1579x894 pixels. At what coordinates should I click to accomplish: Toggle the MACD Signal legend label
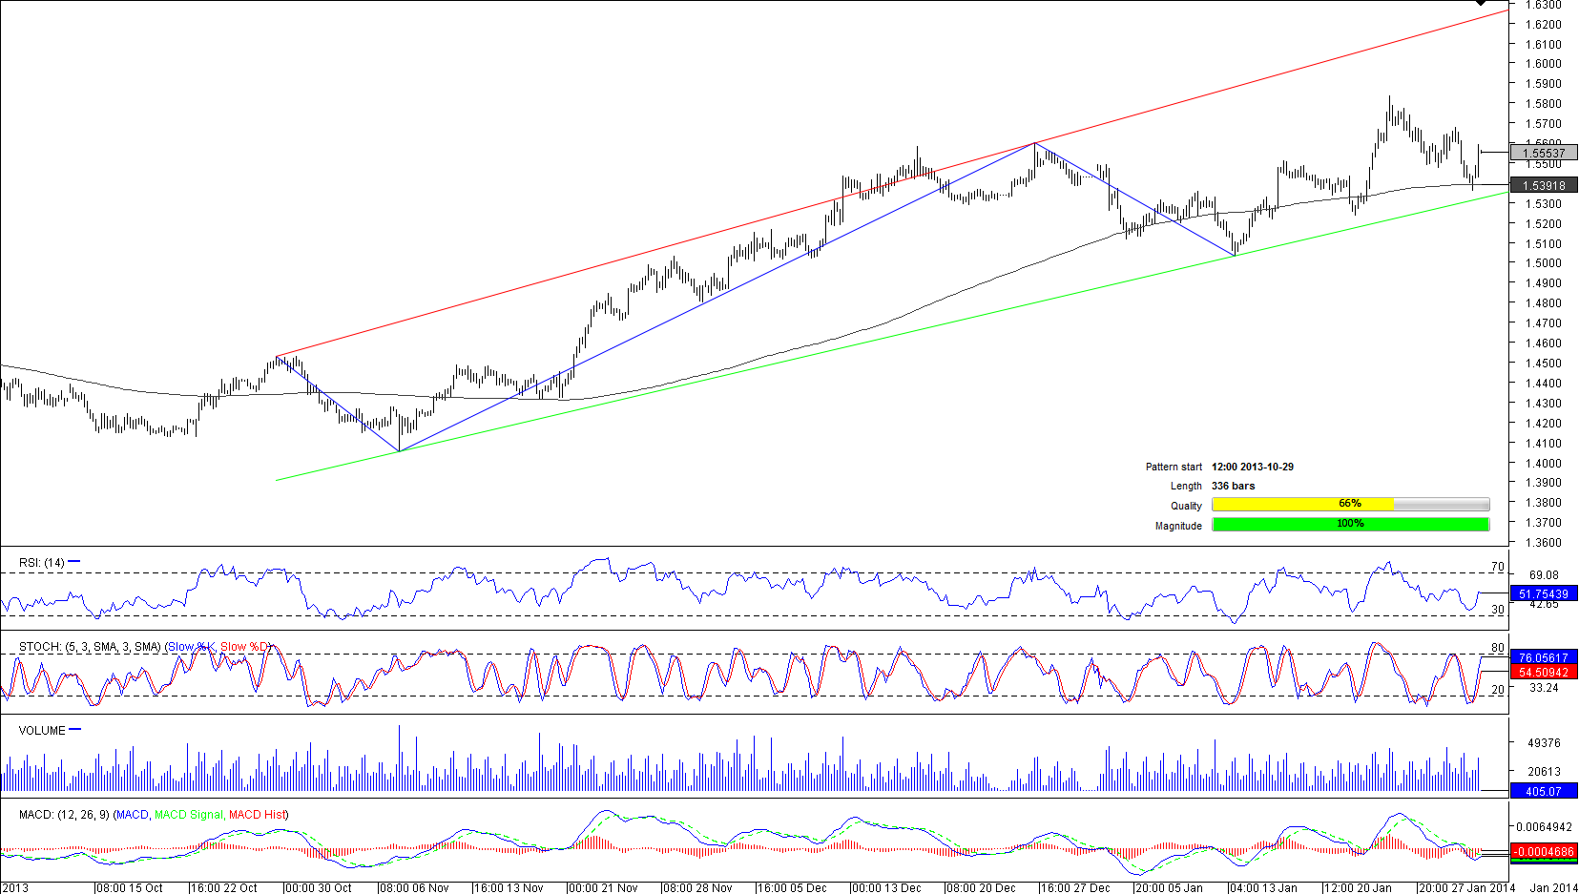click(x=188, y=815)
